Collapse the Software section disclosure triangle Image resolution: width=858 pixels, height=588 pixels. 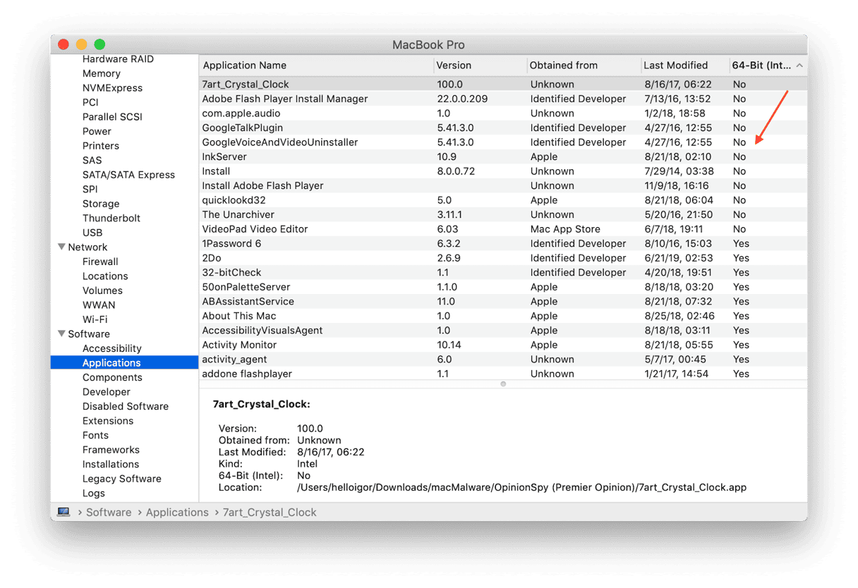[x=61, y=334]
